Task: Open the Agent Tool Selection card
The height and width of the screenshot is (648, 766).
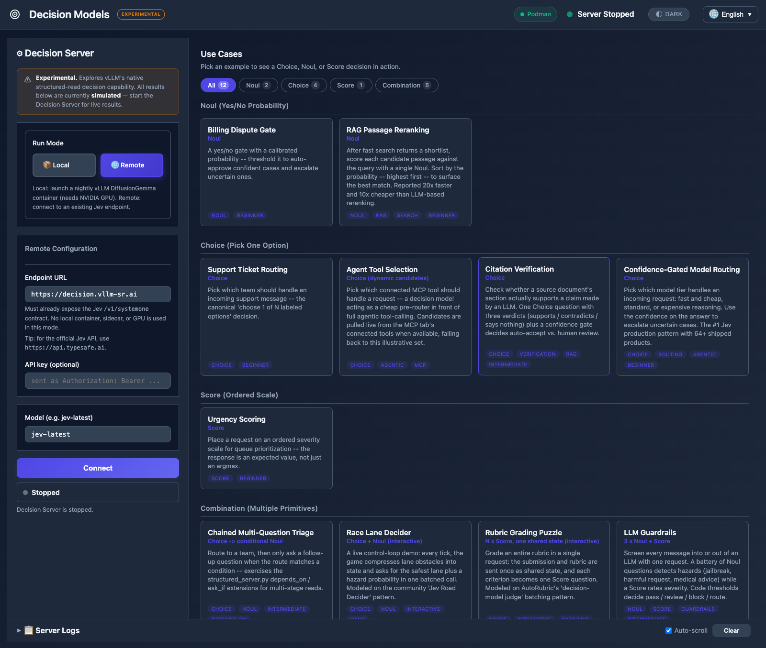Action: pos(406,317)
